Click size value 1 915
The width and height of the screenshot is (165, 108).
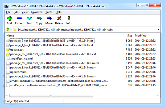[129, 72]
